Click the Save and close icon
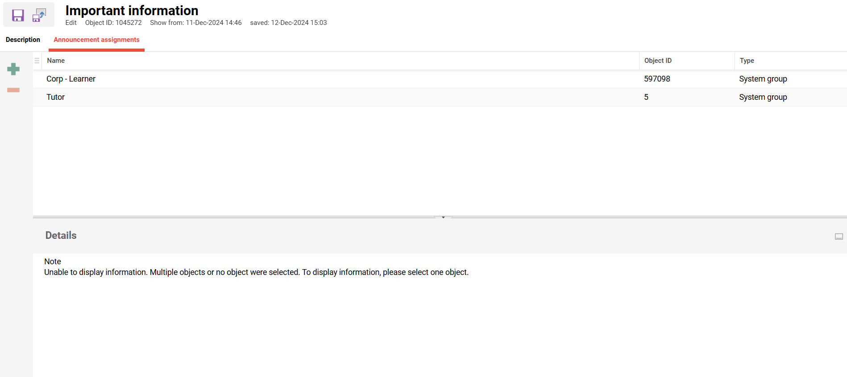 click(39, 15)
